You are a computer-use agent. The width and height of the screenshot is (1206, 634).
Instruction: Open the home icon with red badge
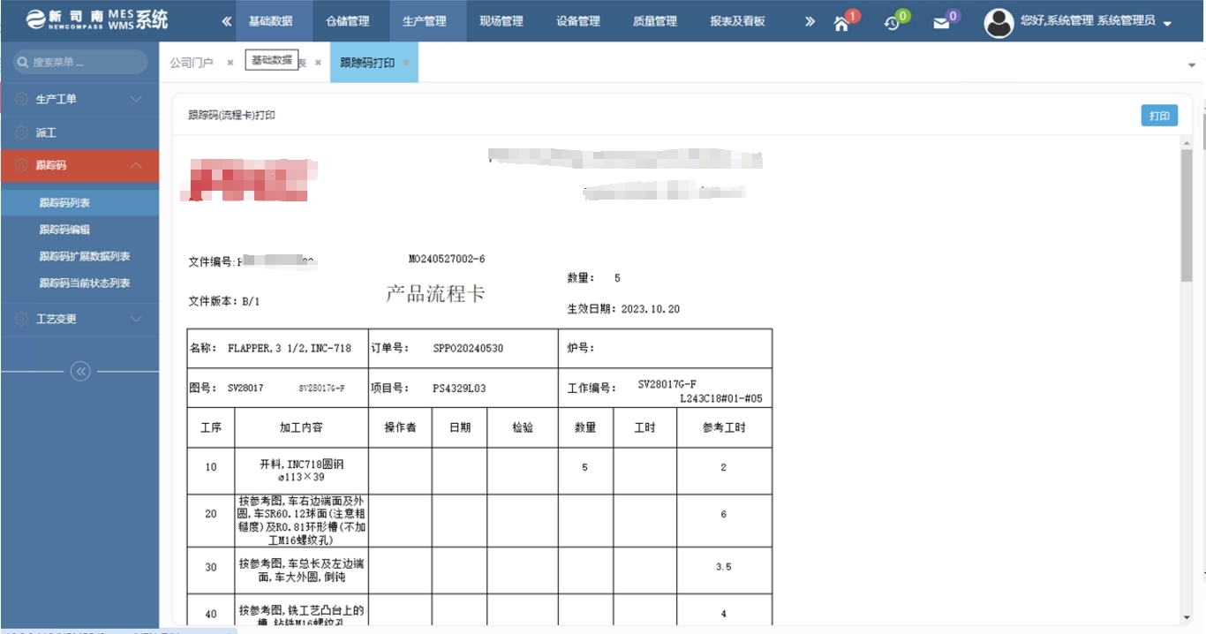coord(841,23)
